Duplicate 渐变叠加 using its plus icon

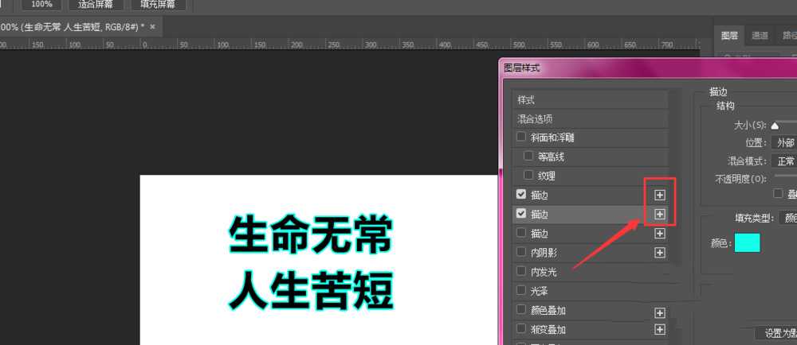660,329
